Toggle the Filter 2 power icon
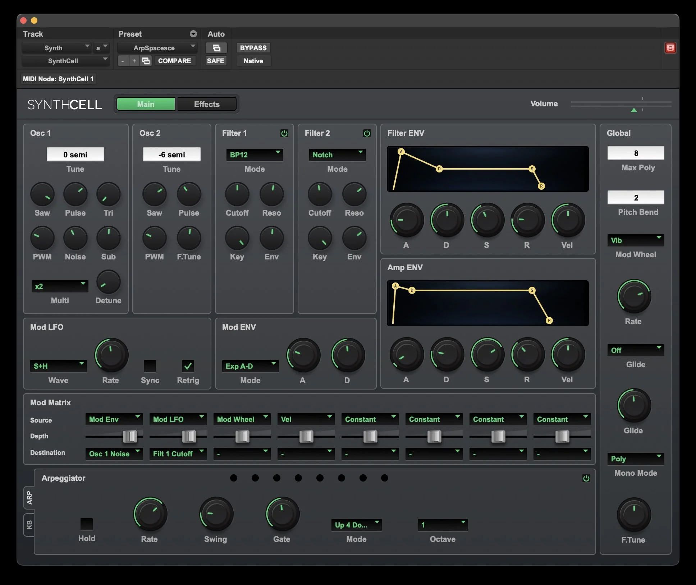 pos(367,133)
